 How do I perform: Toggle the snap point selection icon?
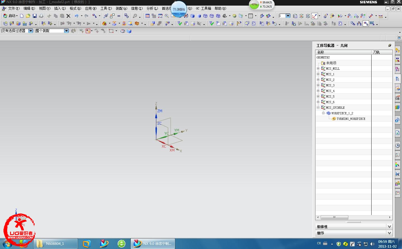pos(88,31)
